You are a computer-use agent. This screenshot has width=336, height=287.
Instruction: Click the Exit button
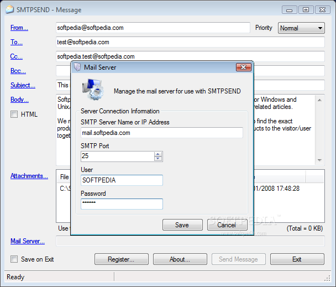pos(297,259)
